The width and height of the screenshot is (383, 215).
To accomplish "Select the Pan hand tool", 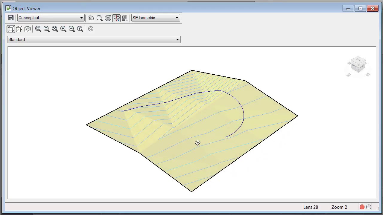I will coord(91,18).
